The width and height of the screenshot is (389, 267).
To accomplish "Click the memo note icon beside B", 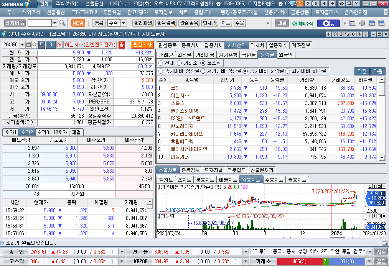I will pos(59,44).
